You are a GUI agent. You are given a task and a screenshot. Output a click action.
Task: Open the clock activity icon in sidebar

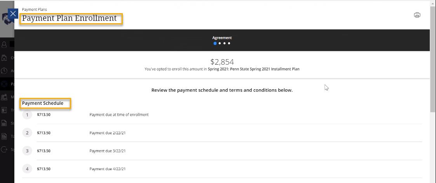[x=4, y=70]
